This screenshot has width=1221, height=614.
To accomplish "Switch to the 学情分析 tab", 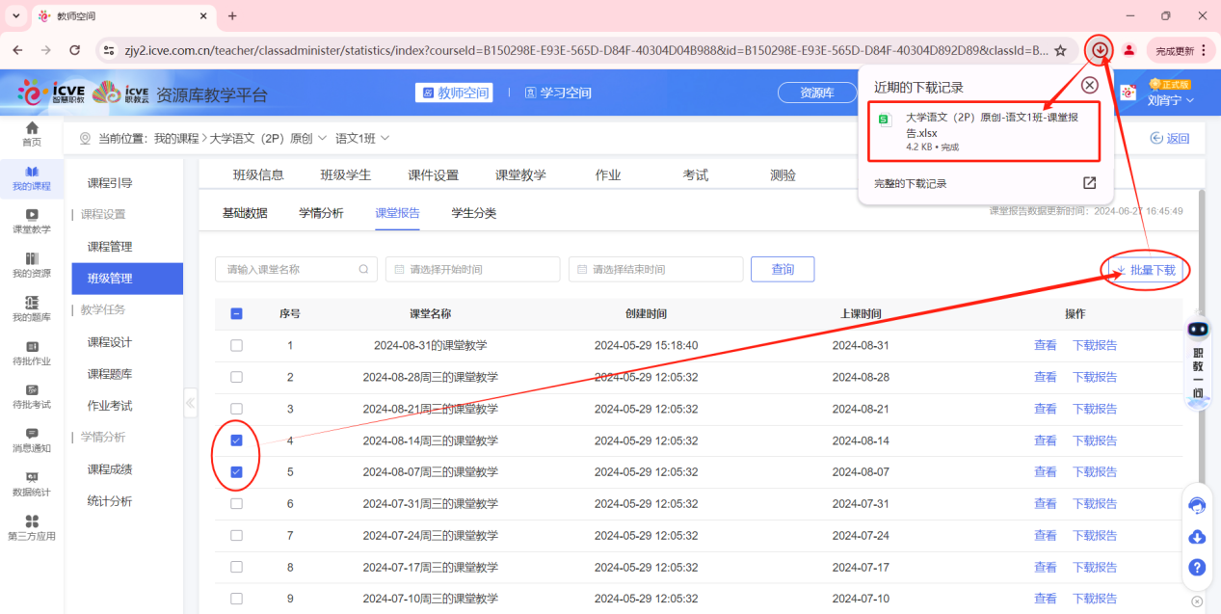I will [x=322, y=213].
